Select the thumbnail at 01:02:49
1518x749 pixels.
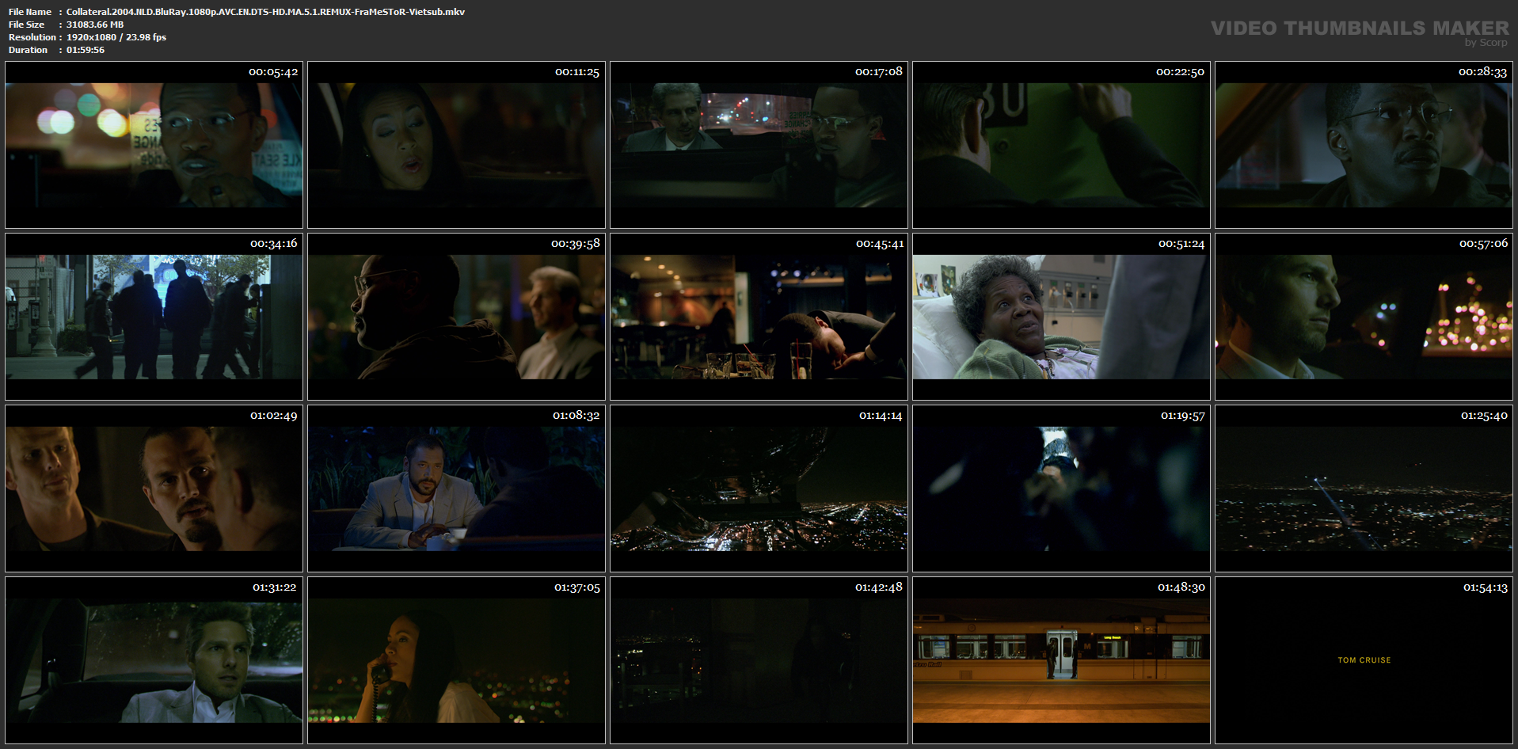[154, 489]
